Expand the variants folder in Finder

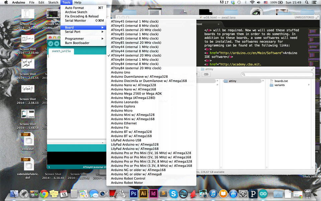309,85
